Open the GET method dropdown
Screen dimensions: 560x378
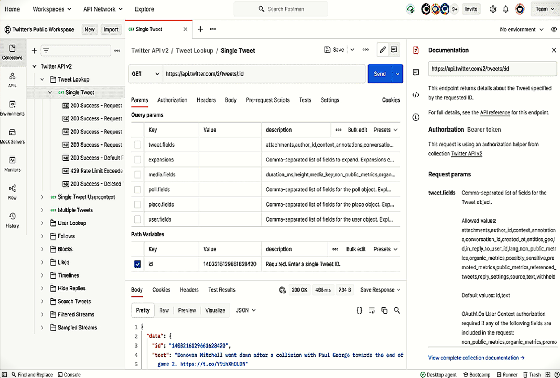pos(146,74)
